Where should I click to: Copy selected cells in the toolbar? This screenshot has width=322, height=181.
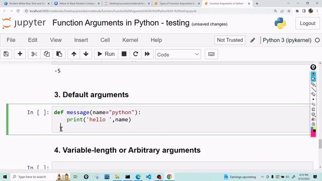pos(47,54)
